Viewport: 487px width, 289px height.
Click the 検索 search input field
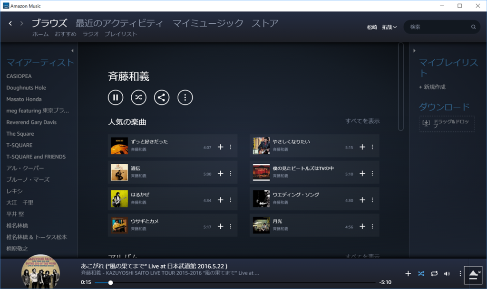(x=438, y=27)
